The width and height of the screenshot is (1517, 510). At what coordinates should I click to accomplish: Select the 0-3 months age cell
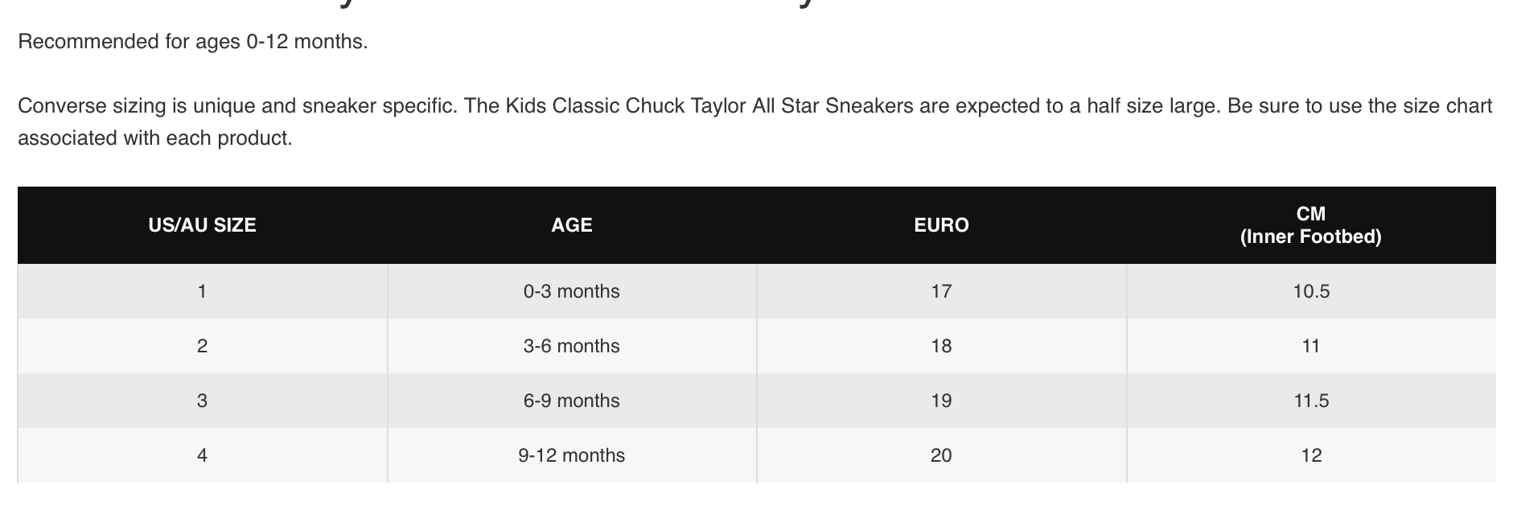[x=571, y=291]
